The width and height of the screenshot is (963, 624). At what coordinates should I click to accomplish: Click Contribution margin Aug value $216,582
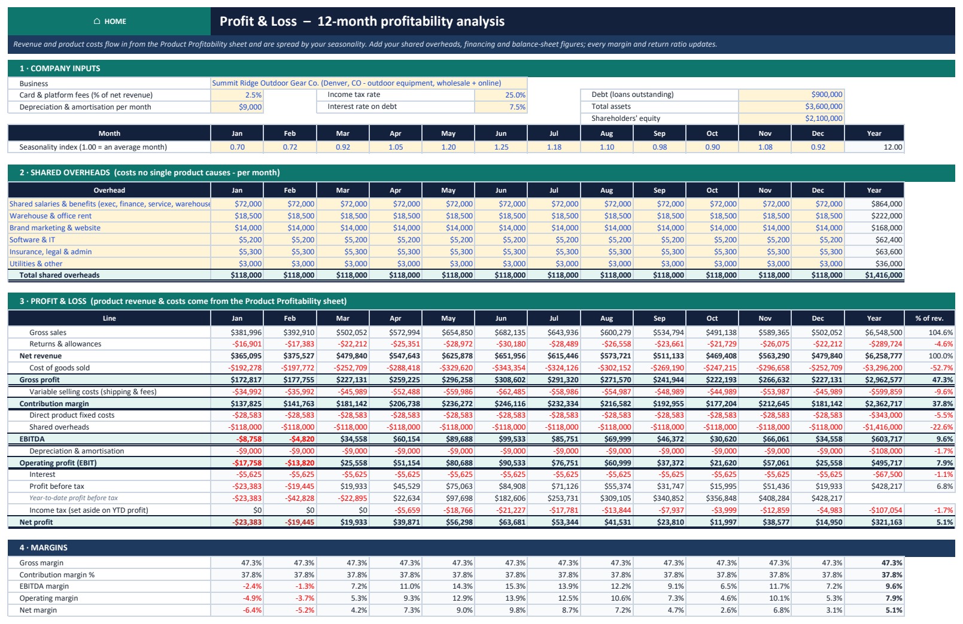tap(607, 404)
